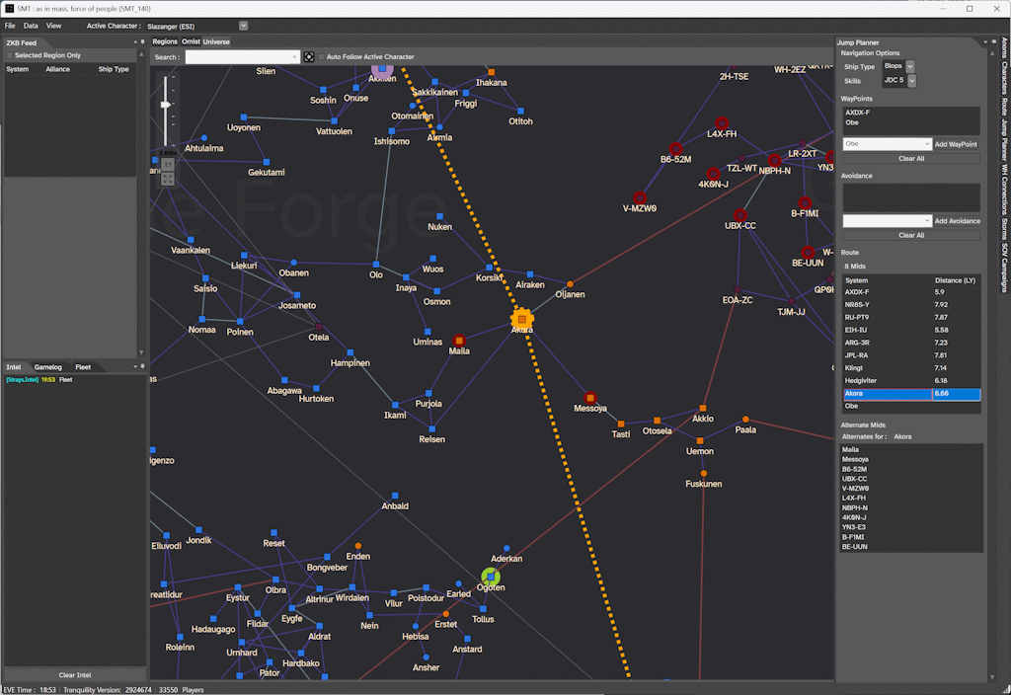
Task: Pin the Jump Planner panel
Action: 993,42
